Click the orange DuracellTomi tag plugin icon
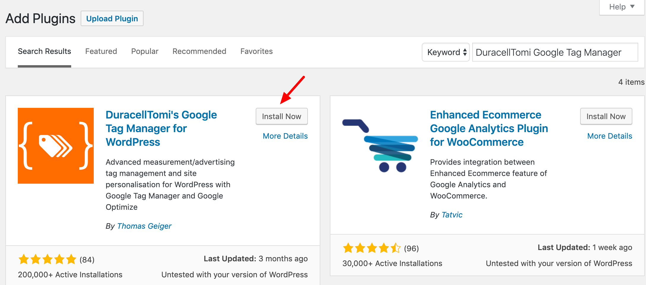Image resolution: width=646 pixels, height=285 pixels. [56, 146]
